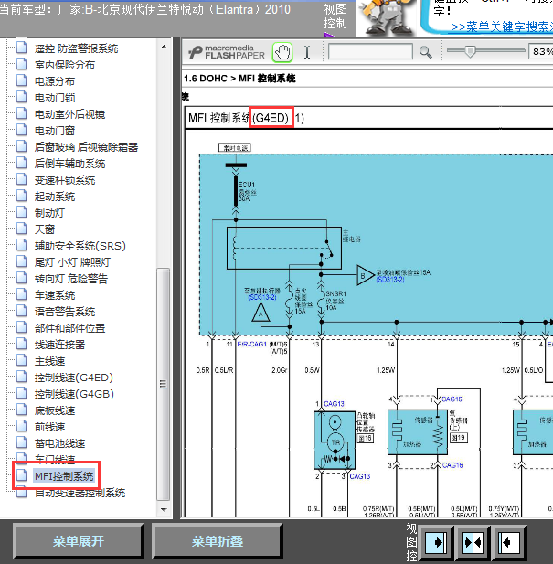
Task: Click document icon beside 电动门窗
Action: [22, 130]
